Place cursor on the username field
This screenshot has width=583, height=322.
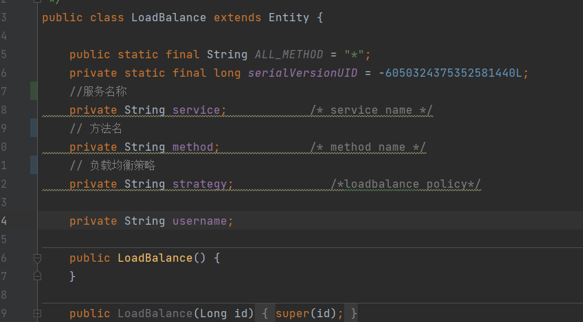202,221
